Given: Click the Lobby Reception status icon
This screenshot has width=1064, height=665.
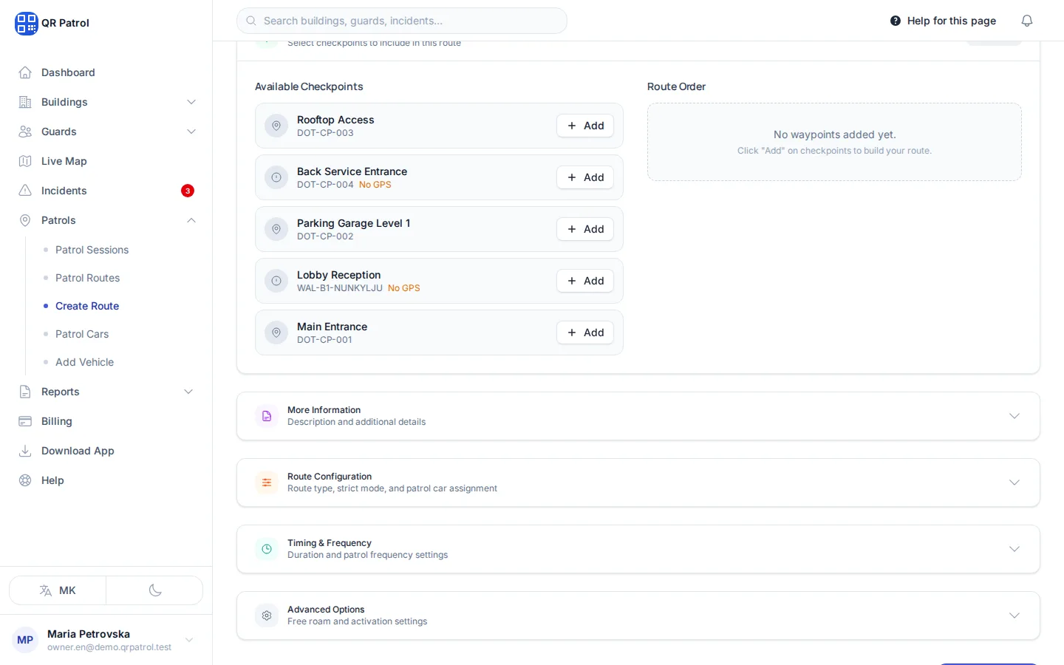Looking at the screenshot, I should (276, 281).
